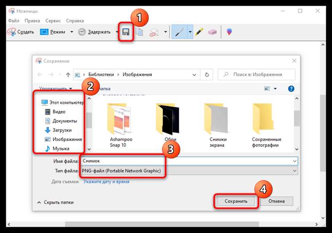
Task: Select the pink Eraser tool
Action: tap(213, 32)
